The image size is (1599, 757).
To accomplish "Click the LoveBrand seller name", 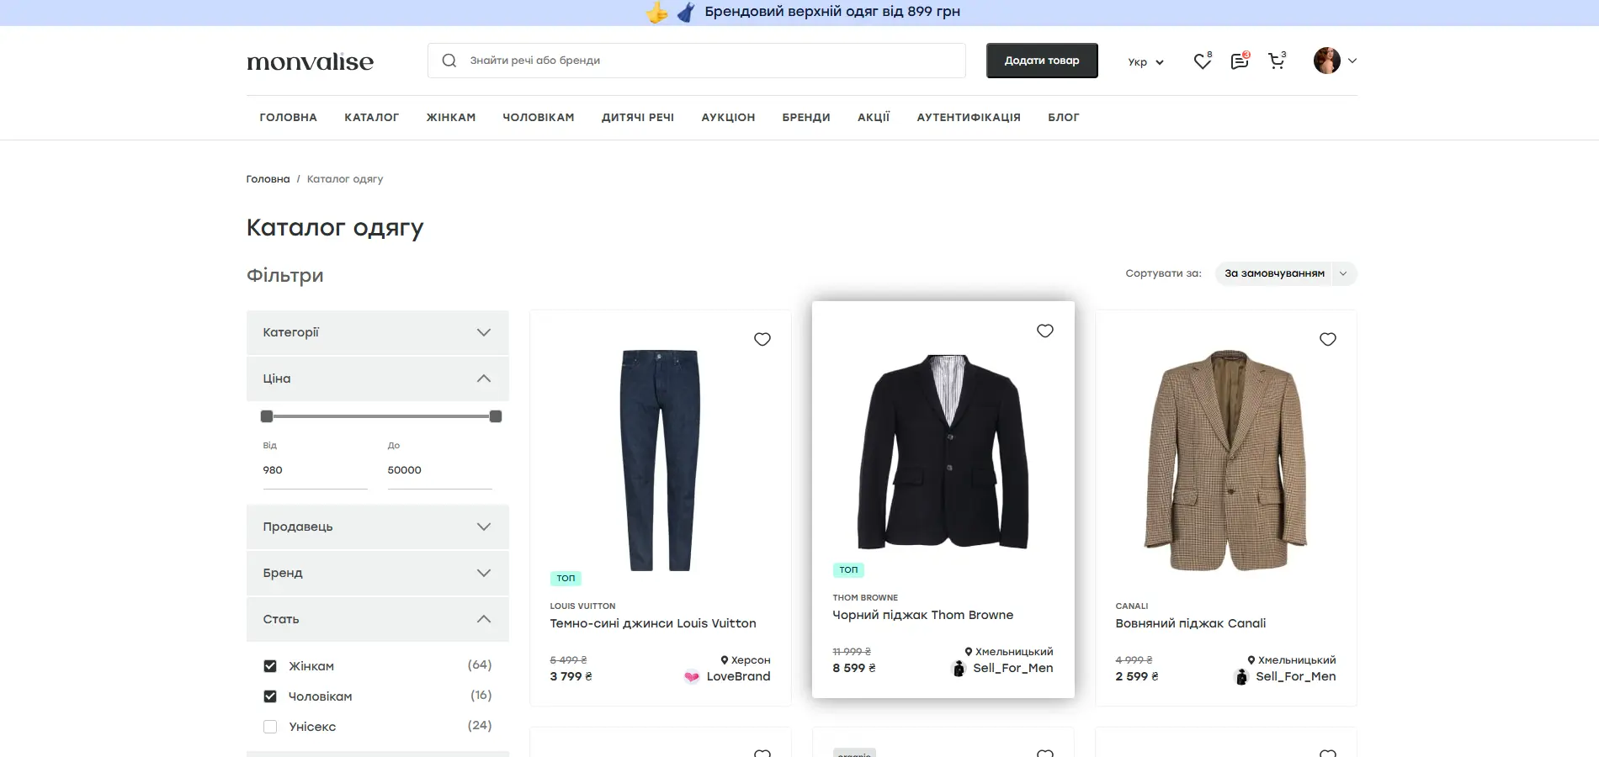I will (x=738, y=676).
